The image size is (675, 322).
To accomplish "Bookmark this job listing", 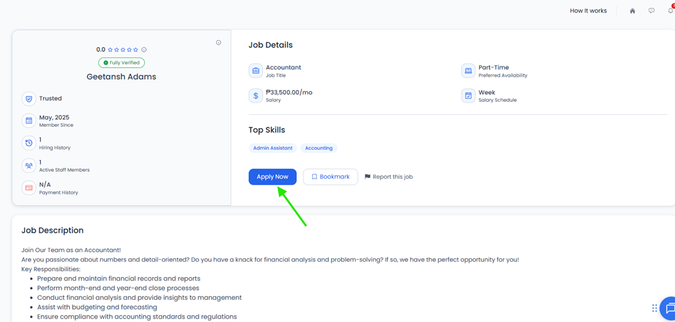I will point(331,177).
